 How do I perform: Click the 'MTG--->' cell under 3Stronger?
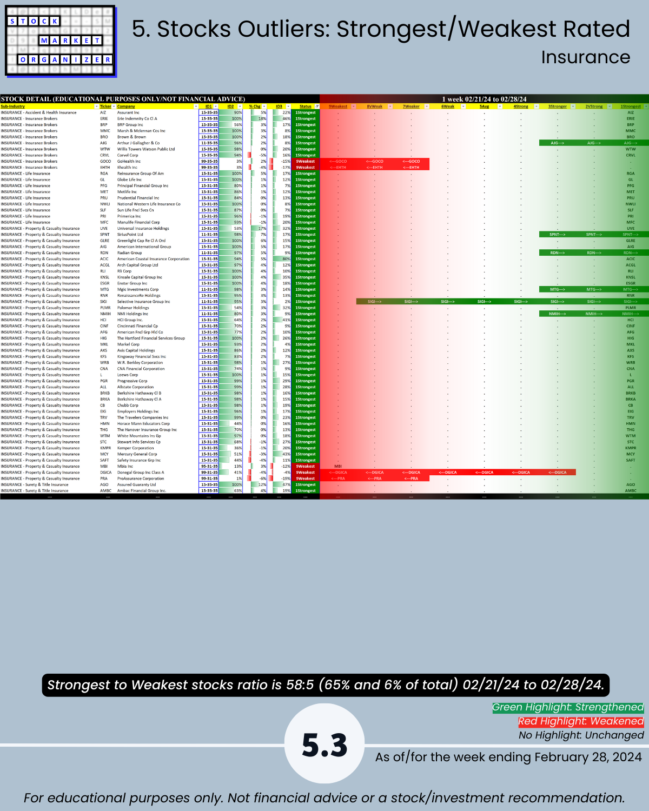pos(558,289)
